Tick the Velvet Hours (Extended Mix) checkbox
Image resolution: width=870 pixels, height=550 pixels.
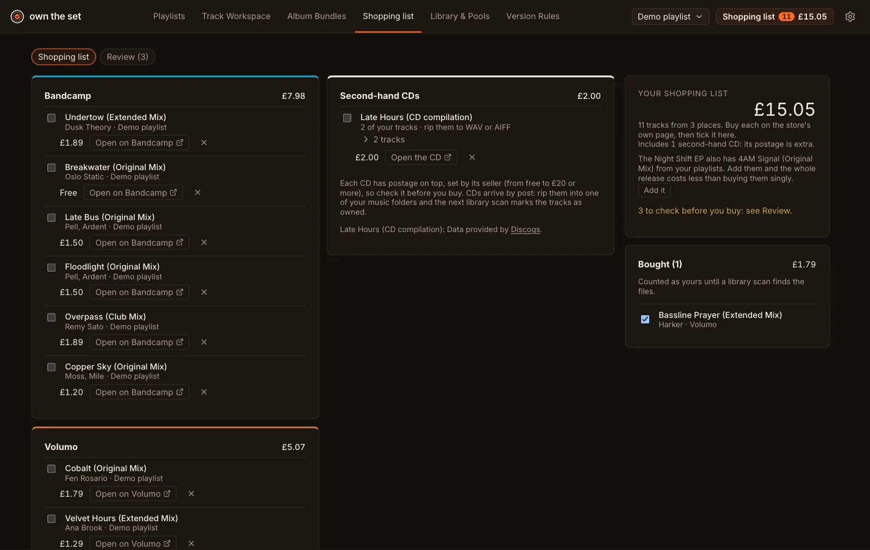[x=52, y=519]
